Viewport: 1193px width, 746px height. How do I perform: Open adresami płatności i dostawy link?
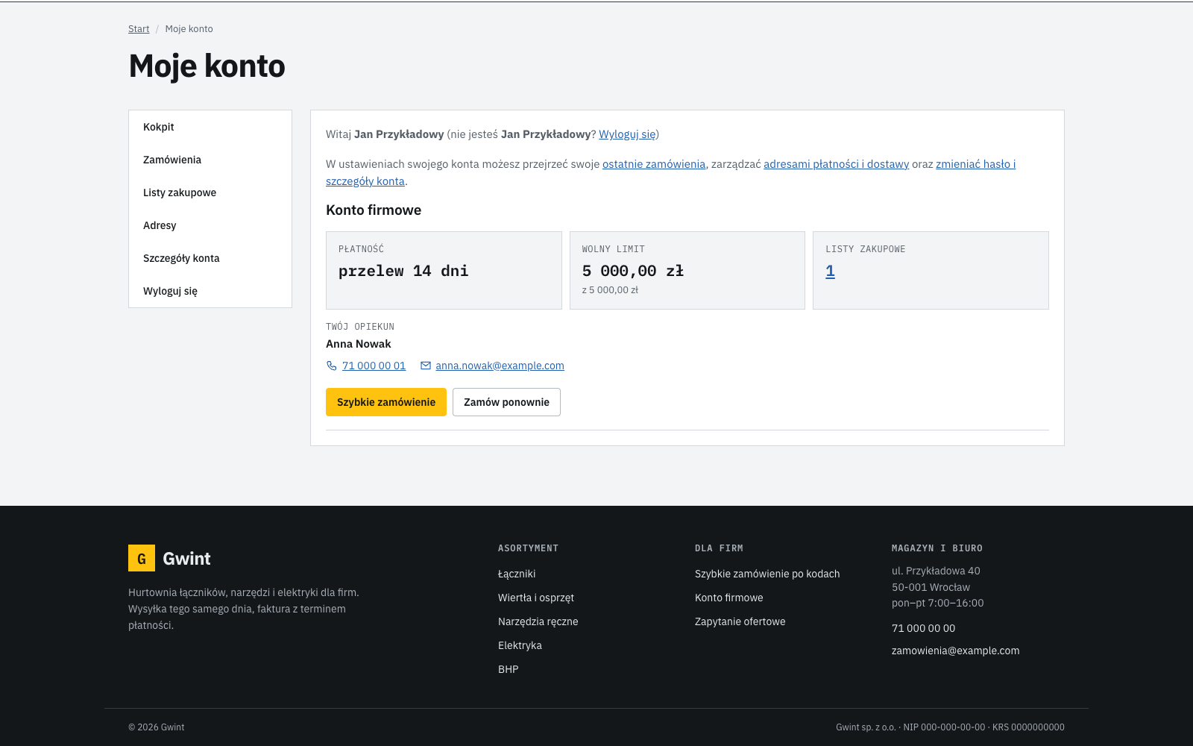pyautogui.click(x=836, y=164)
